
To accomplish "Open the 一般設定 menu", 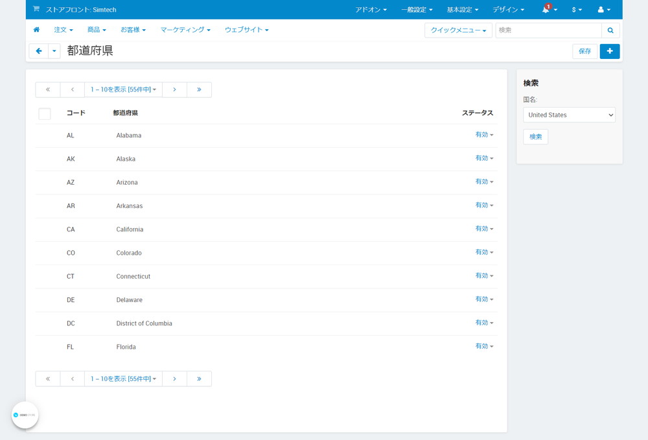I will point(417,10).
